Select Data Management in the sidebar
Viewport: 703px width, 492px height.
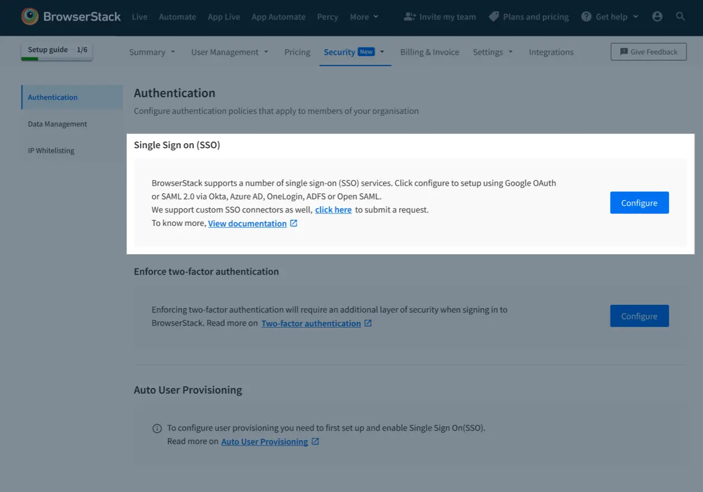[58, 124]
